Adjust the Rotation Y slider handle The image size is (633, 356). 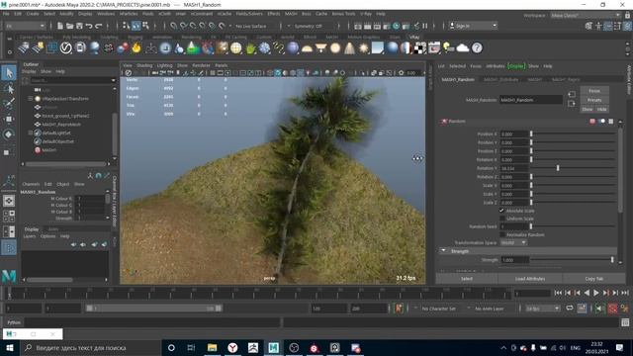[558, 167]
